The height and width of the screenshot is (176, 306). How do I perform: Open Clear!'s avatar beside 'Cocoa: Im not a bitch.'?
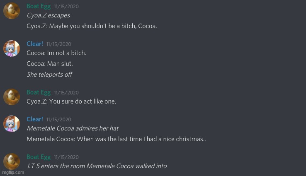click(12, 48)
